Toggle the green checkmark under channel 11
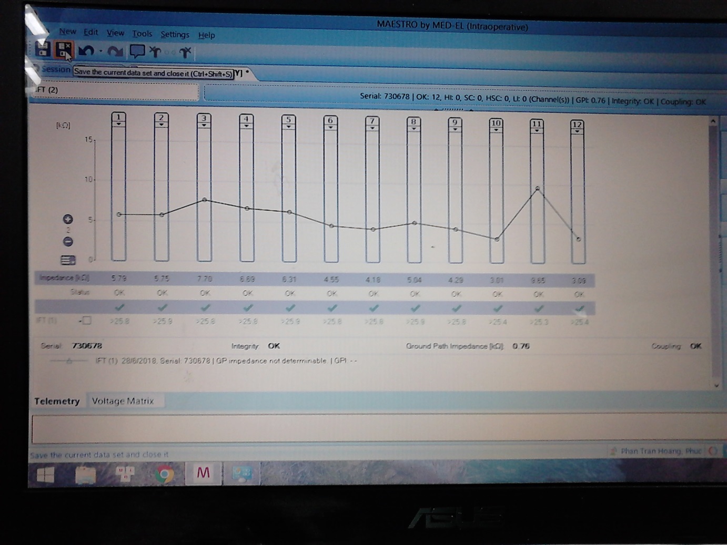The image size is (727, 545). [538, 309]
